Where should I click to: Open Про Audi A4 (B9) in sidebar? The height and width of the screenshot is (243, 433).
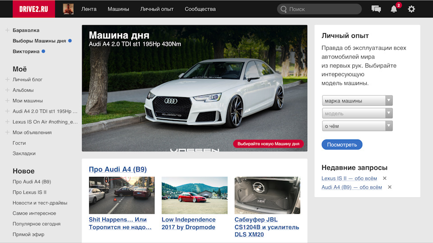[32, 181]
